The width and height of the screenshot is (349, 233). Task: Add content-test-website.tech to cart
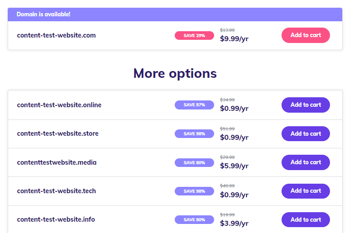tap(306, 191)
